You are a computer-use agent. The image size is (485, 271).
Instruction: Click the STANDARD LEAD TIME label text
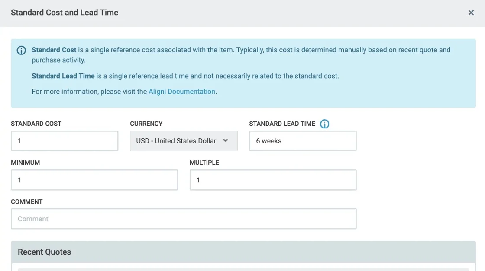[x=282, y=124]
